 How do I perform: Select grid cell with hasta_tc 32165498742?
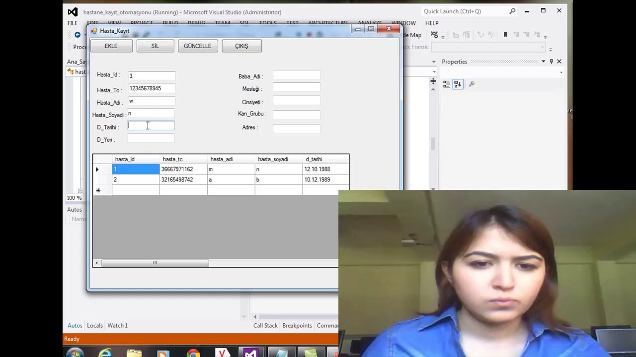pos(183,179)
